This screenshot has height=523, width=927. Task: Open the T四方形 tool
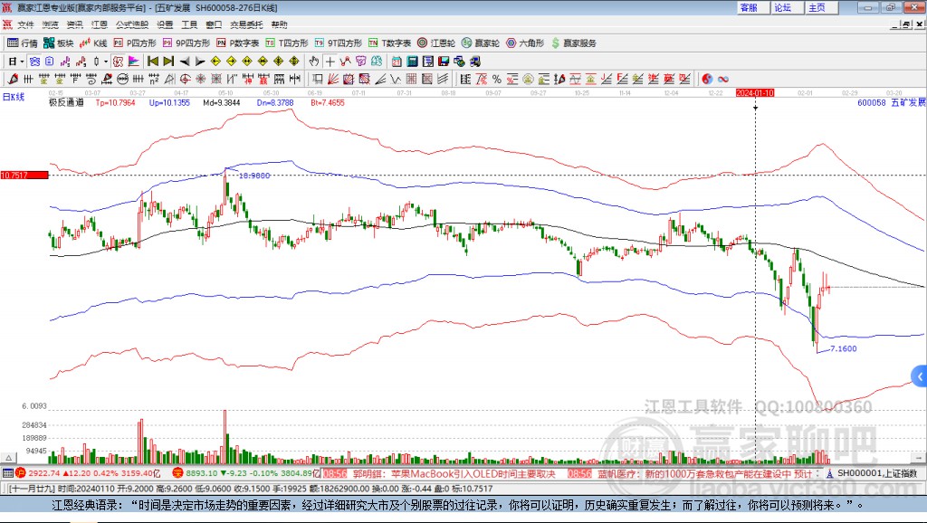(287, 43)
